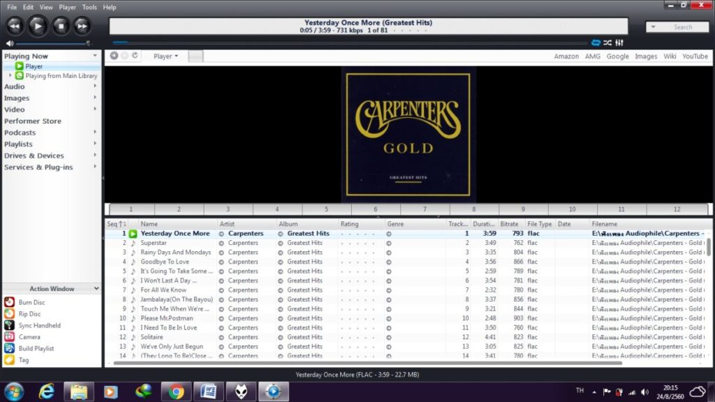Viewport: 715px width, 402px height.
Task: Open the File menu
Action: (x=12, y=7)
